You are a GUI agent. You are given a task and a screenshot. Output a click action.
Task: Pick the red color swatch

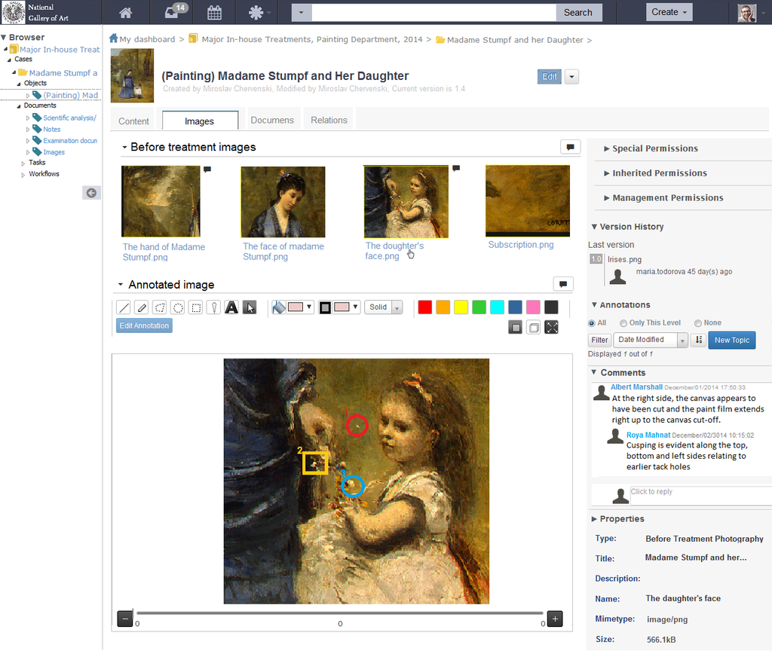point(425,307)
